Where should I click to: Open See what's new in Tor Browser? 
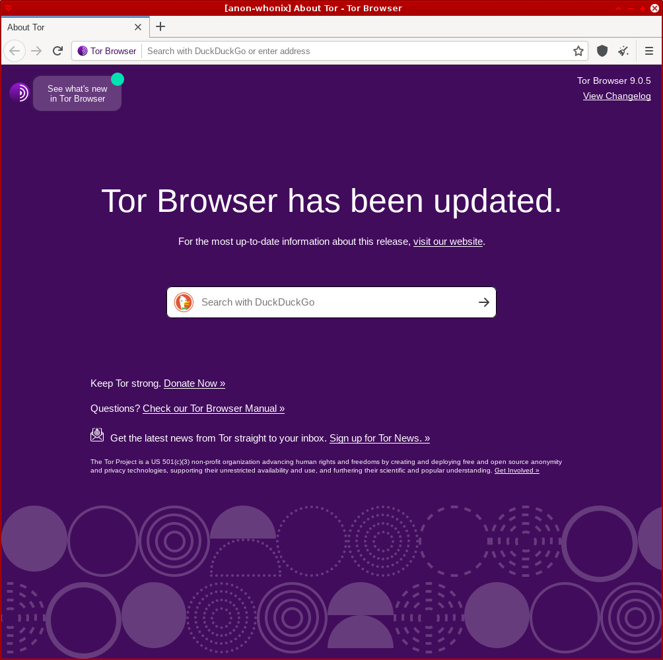tap(77, 93)
